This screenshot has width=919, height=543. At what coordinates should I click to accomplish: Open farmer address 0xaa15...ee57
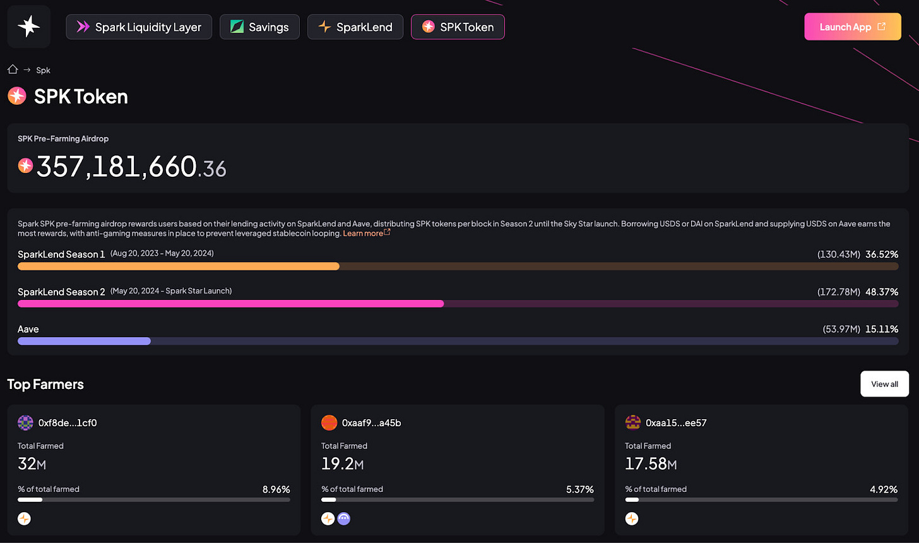(676, 423)
